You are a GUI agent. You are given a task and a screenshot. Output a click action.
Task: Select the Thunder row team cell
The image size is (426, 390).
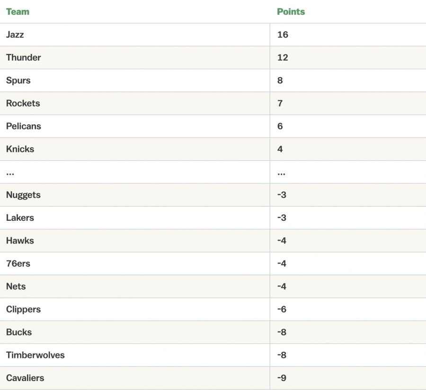(x=24, y=58)
